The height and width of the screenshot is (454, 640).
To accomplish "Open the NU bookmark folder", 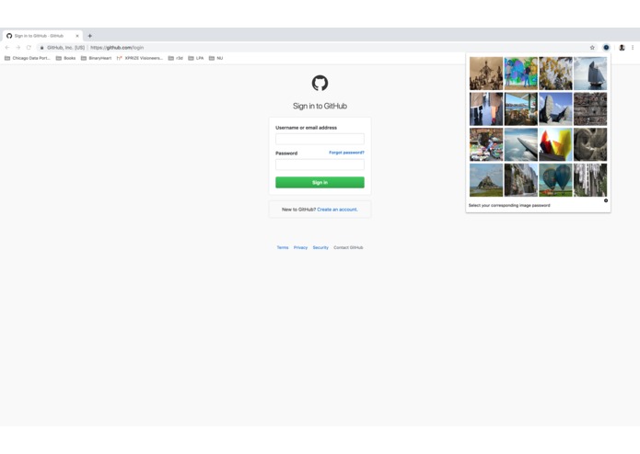I will click(x=215, y=58).
